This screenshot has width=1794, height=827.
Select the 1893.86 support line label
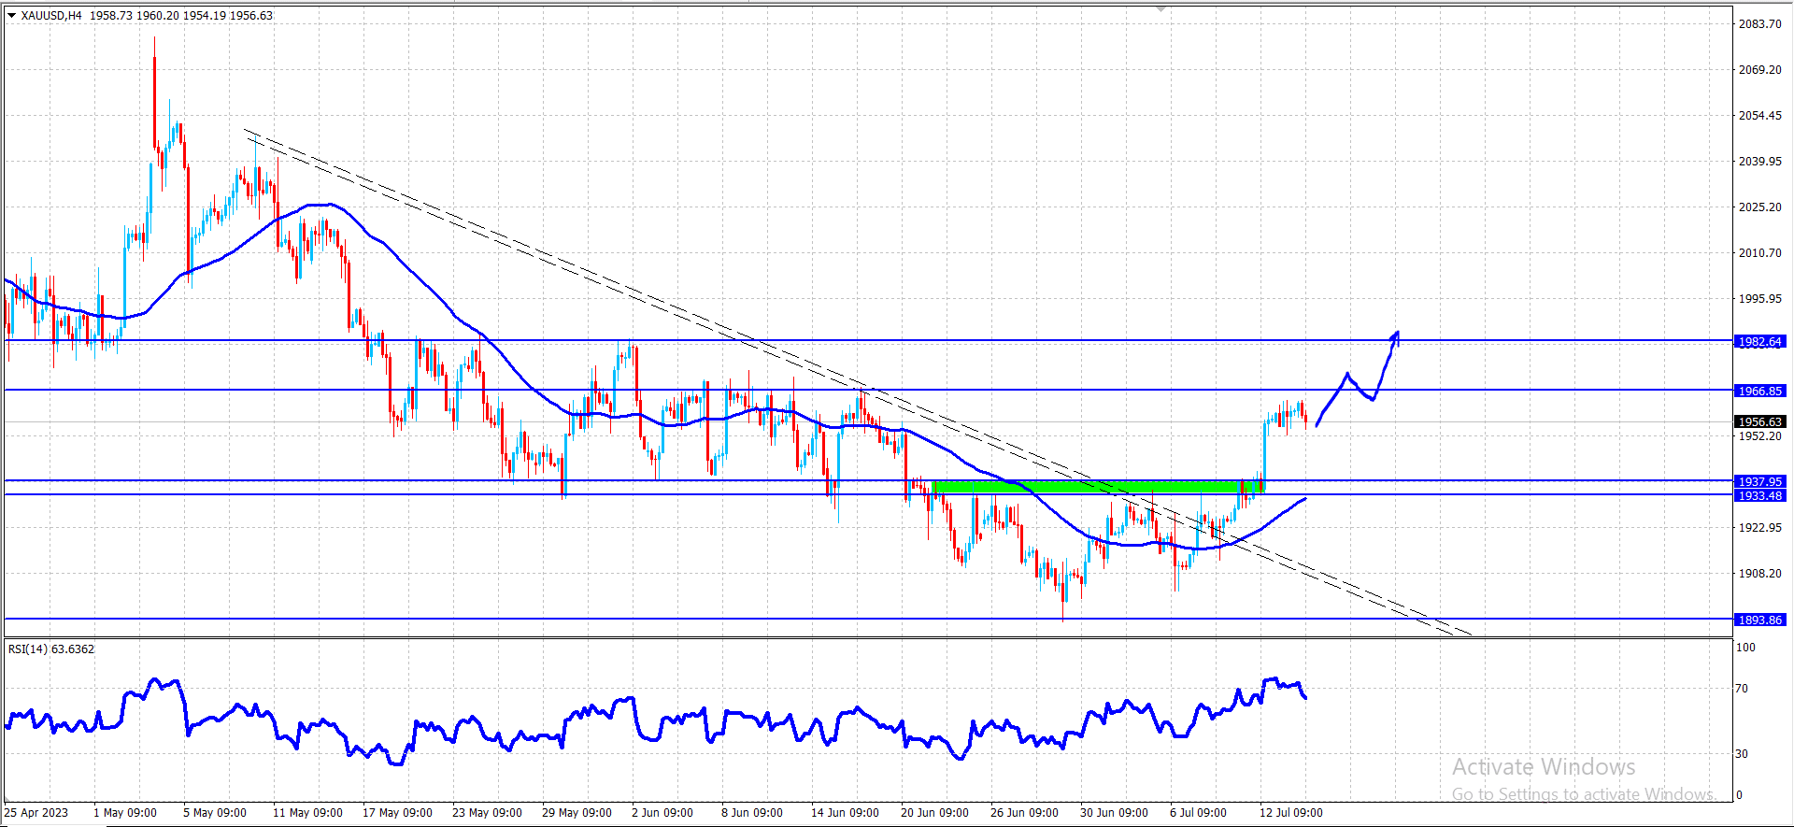coord(1760,620)
